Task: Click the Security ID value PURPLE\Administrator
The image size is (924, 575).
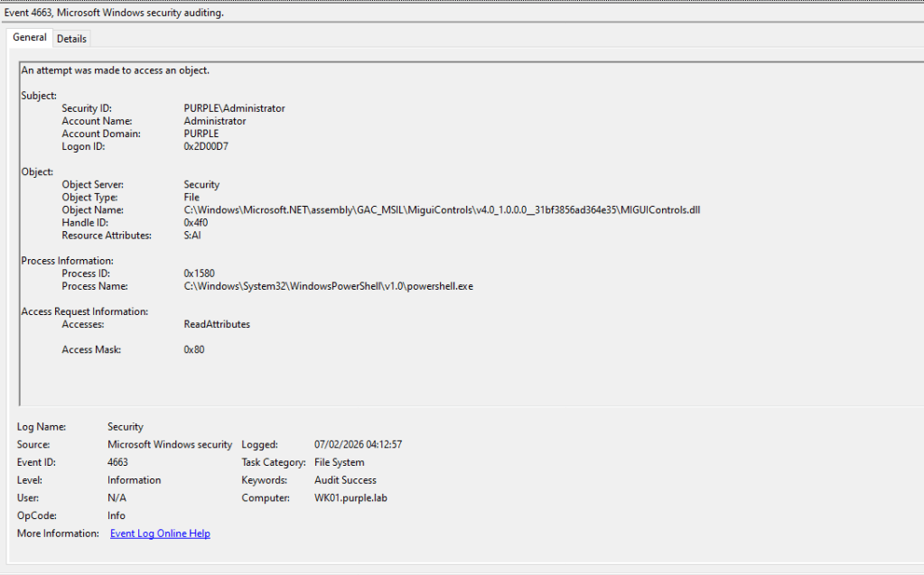Action: coord(234,108)
